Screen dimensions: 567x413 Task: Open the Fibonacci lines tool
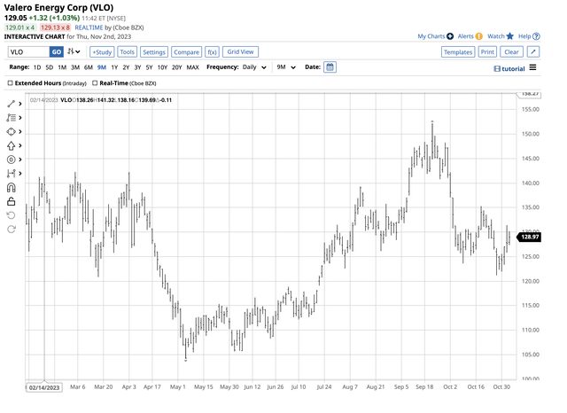pyautogui.click(x=11, y=118)
